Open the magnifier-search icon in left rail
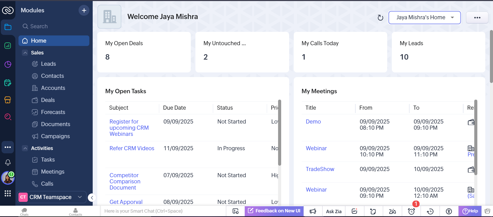Image resolution: width=493 pixels, height=217 pixels. coord(8,117)
